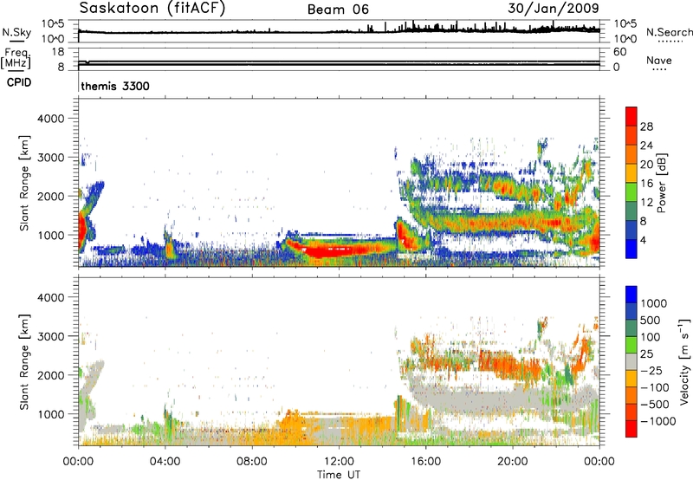
Task: Click the '18' frequency axis value
Action: pos(58,52)
